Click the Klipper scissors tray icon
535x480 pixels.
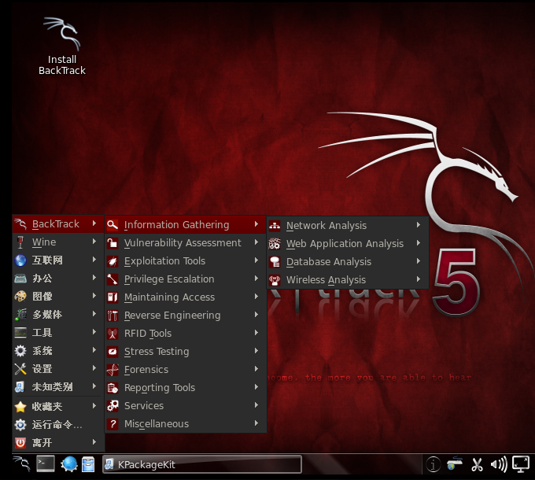pyautogui.click(x=477, y=464)
